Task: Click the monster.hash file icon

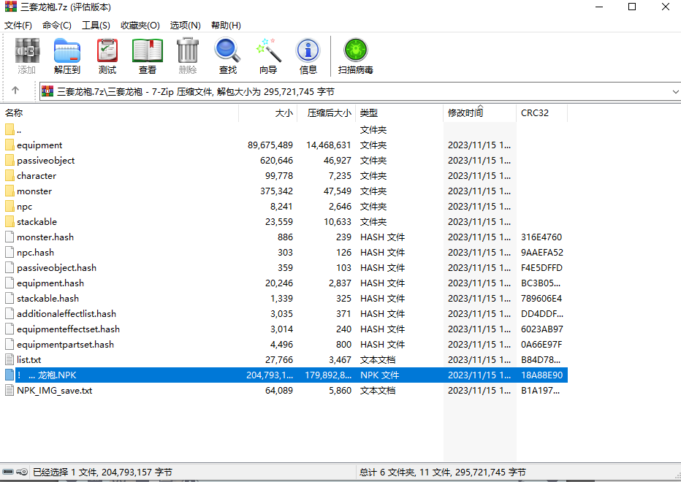Action: (x=9, y=237)
